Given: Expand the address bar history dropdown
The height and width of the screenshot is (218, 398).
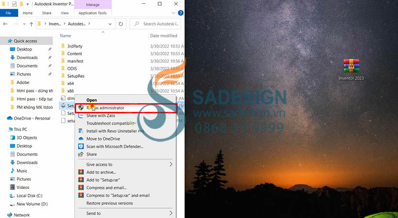Looking at the screenshot, I should 110,24.
